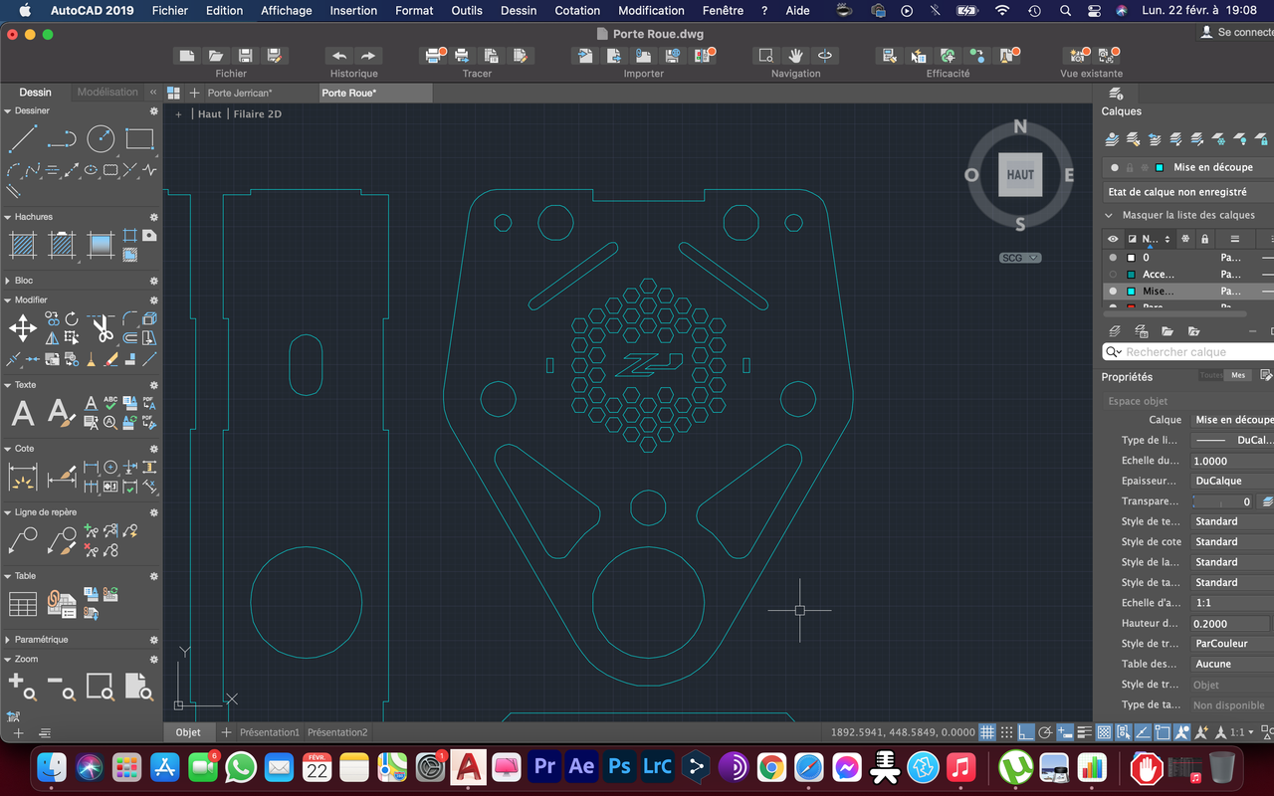The width and height of the screenshot is (1274, 796).
Task: Open the Présentation2 layout tab
Action: pos(337,732)
